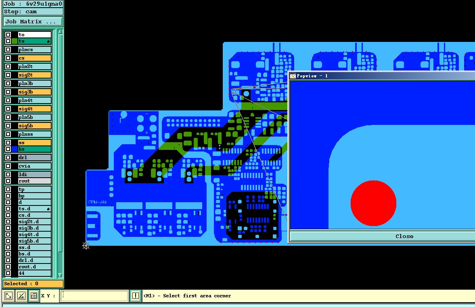Select layer name 'bp'
This screenshot has height=307, width=475.
pos(35,196)
